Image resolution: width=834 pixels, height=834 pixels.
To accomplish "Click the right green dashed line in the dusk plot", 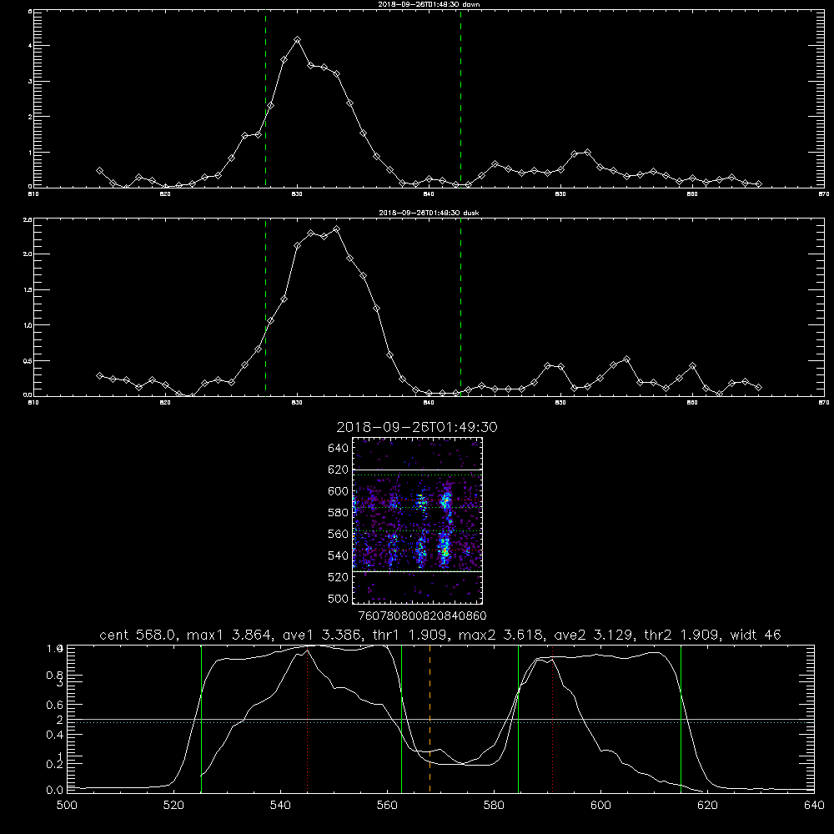I will point(460,308).
